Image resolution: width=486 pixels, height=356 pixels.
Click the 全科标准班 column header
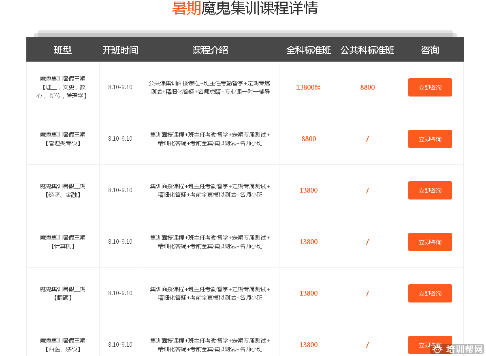pyautogui.click(x=309, y=50)
